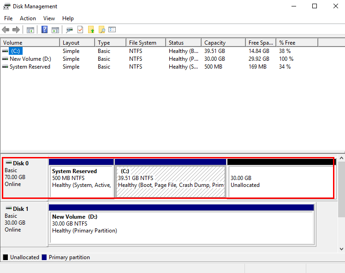
Task: Click scroll down arrow of disk pane
Action: click(x=341, y=249)
